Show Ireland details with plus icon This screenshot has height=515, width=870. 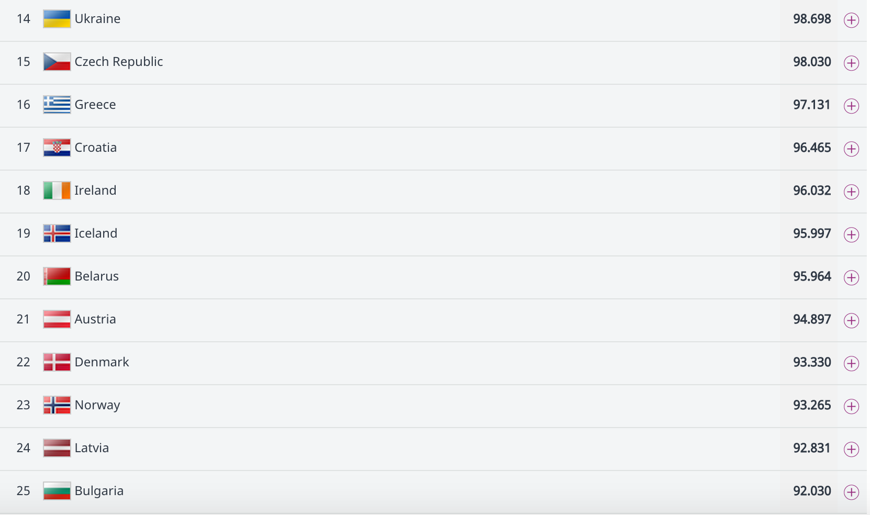[852, 192]
